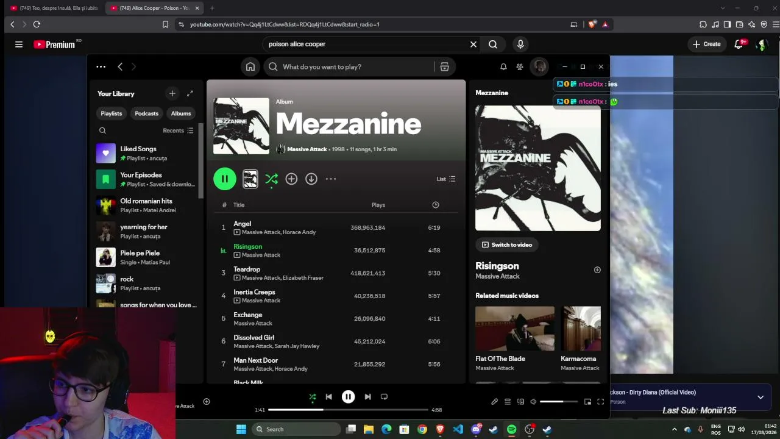Open Spotify three-dot main menu
The height and width of the screenshot is (439, 780).
[101, 67]
